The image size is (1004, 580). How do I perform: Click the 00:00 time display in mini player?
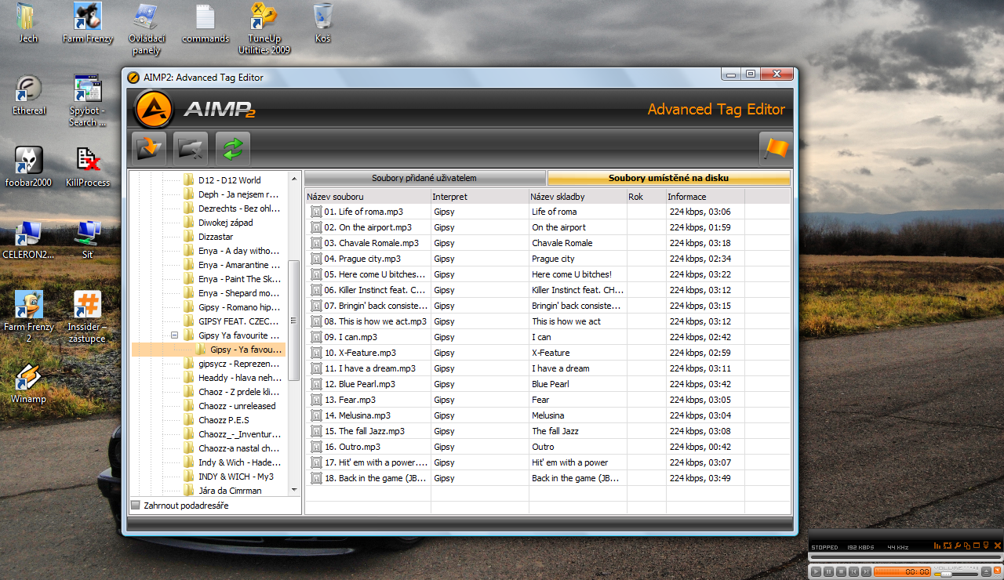pyautogui.click(x=918, y=571)
